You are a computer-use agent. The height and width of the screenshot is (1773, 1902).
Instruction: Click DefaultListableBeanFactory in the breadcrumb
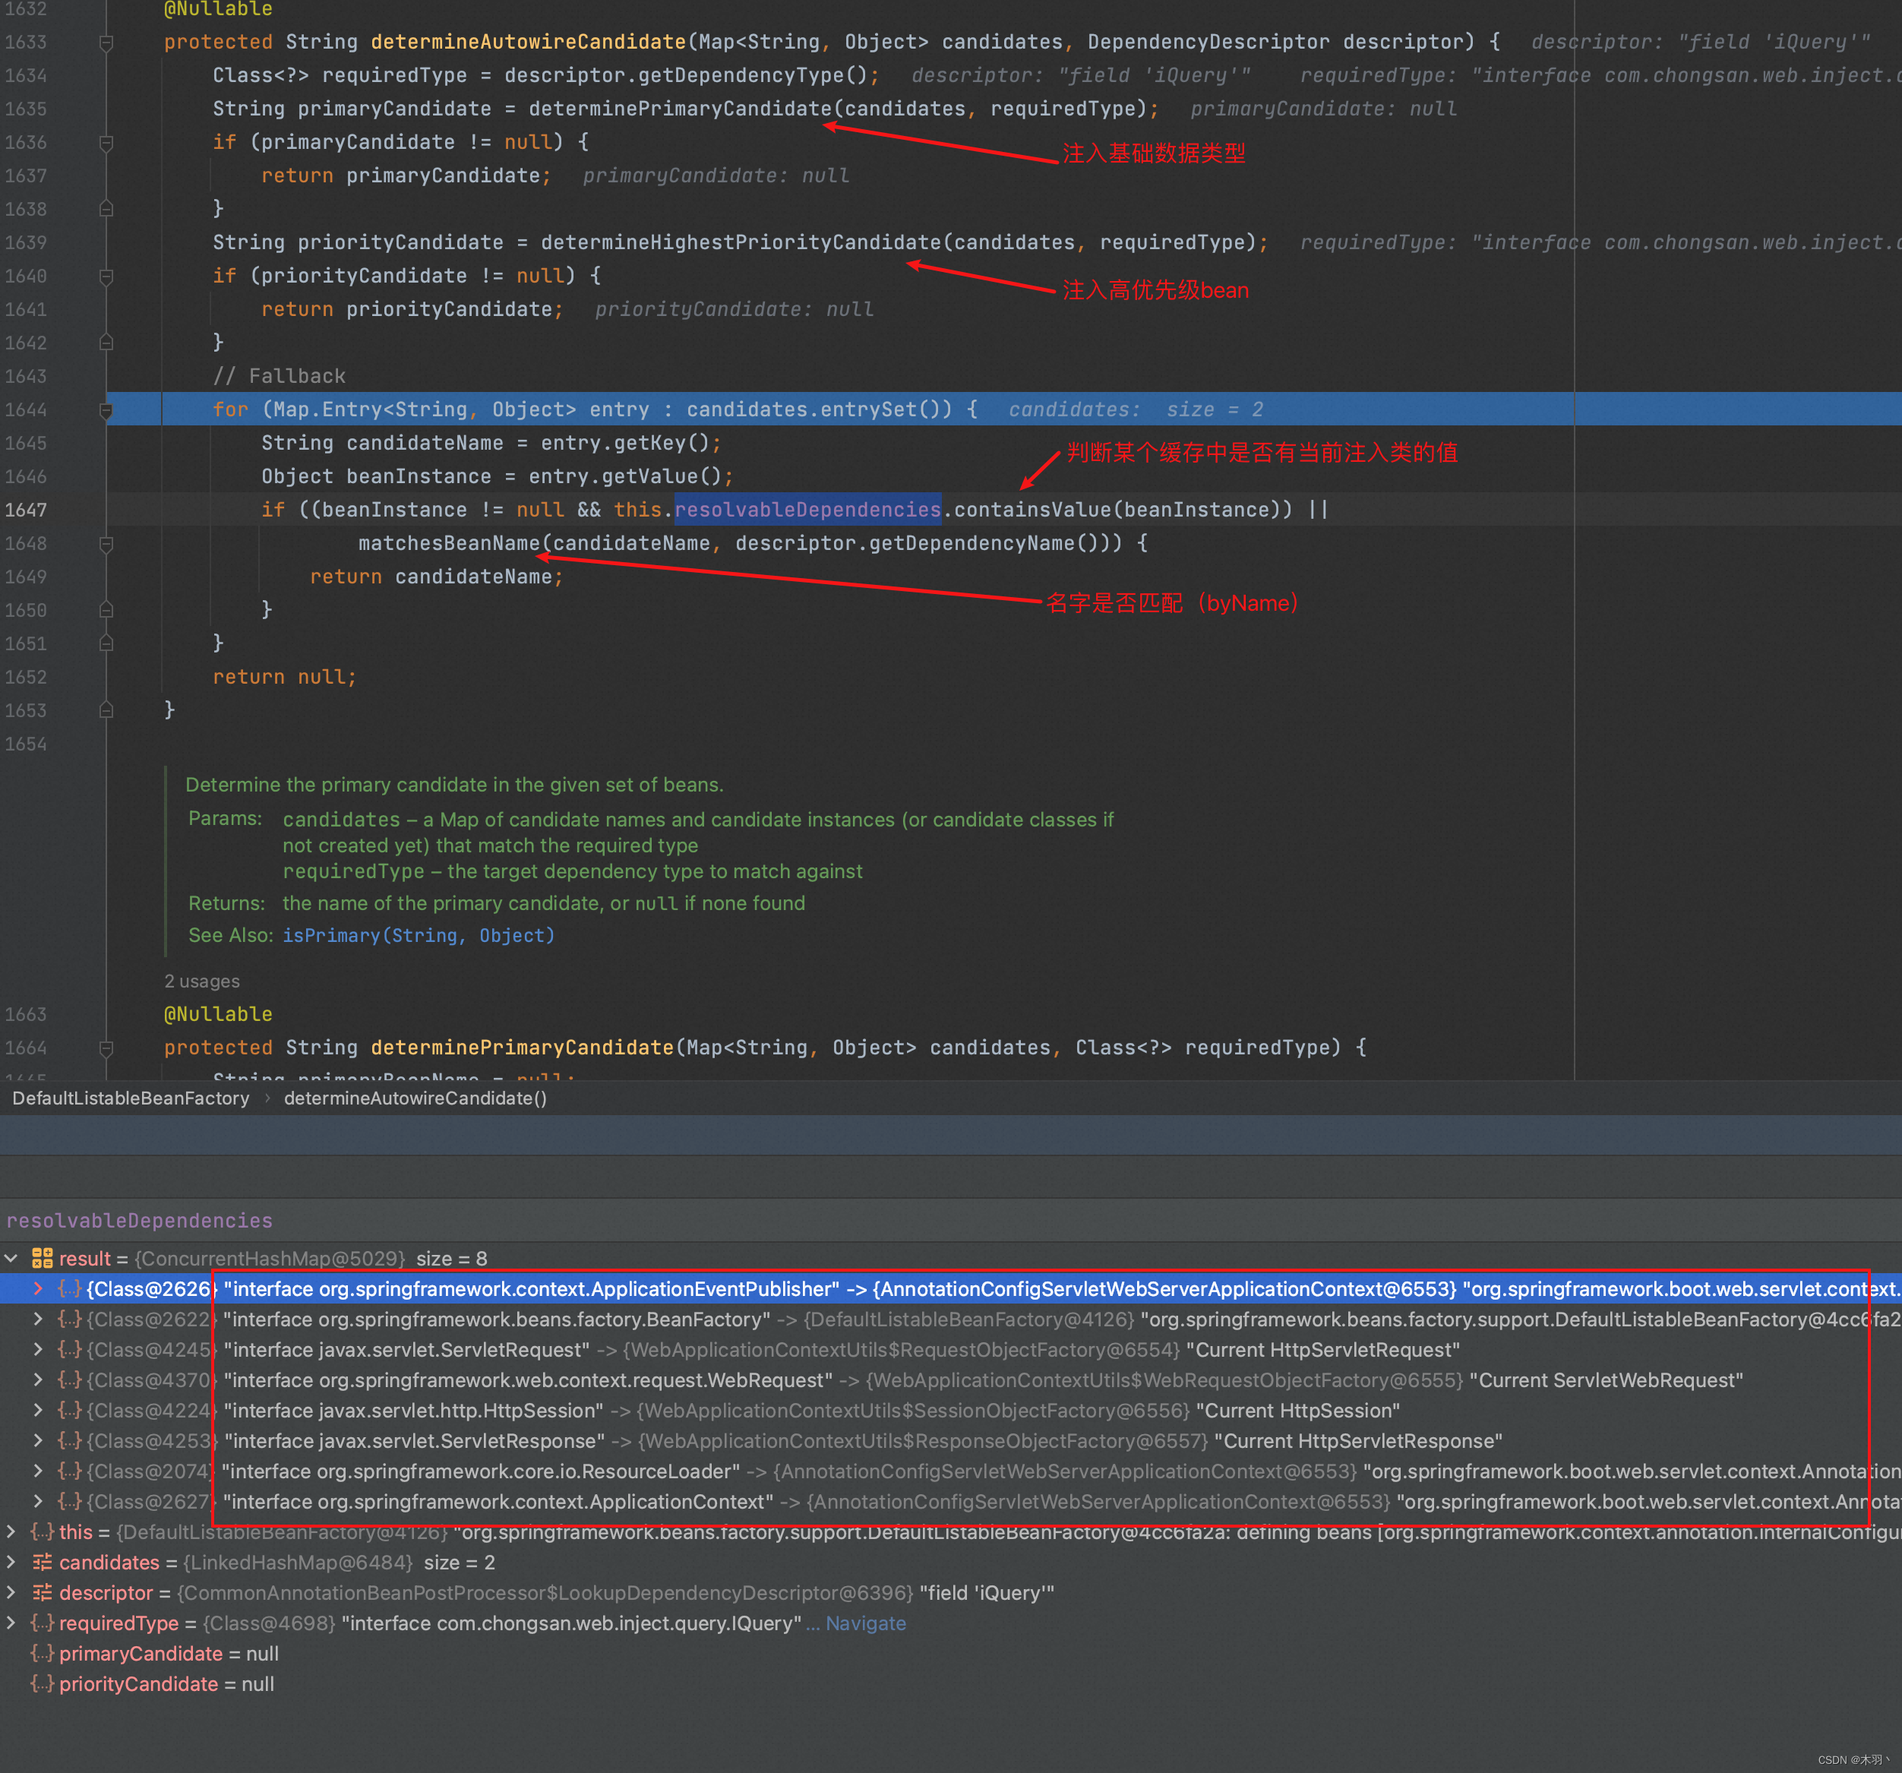tap(131, 1098)
